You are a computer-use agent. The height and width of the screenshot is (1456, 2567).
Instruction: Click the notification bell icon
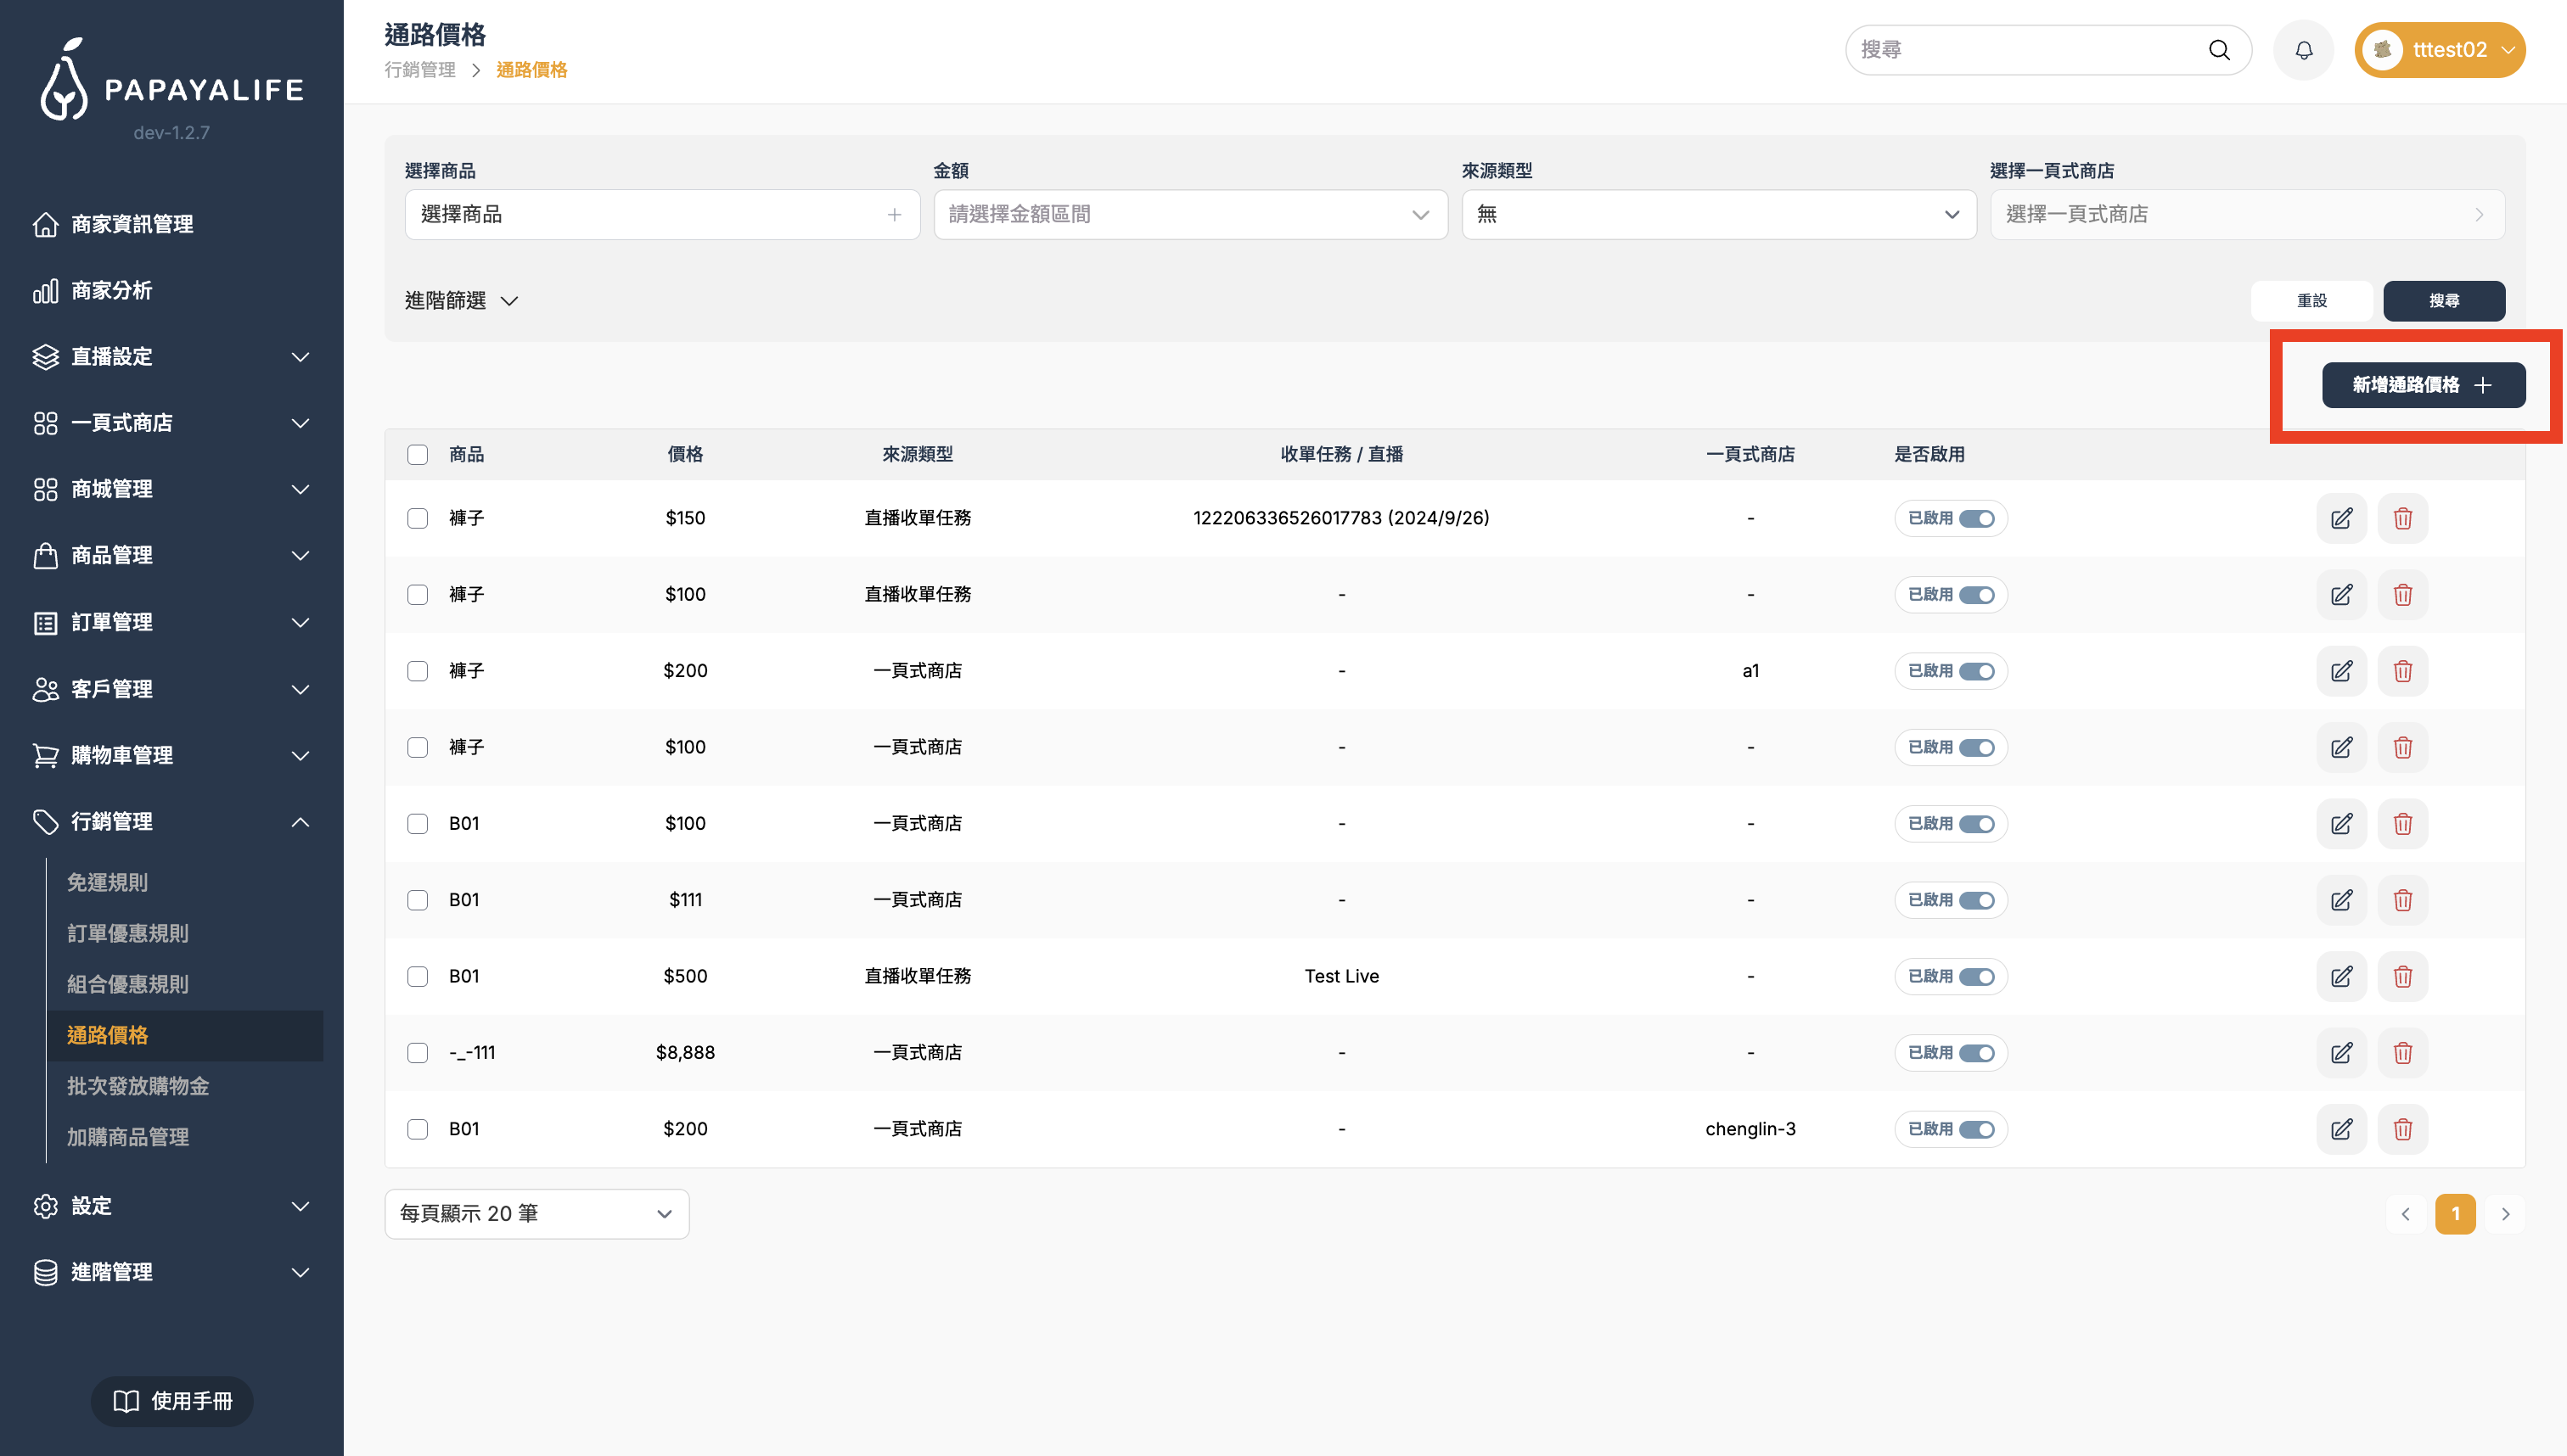tap(2303, 50)
